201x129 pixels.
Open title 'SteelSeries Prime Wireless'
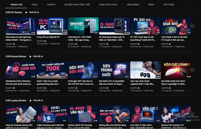(19, 83)
